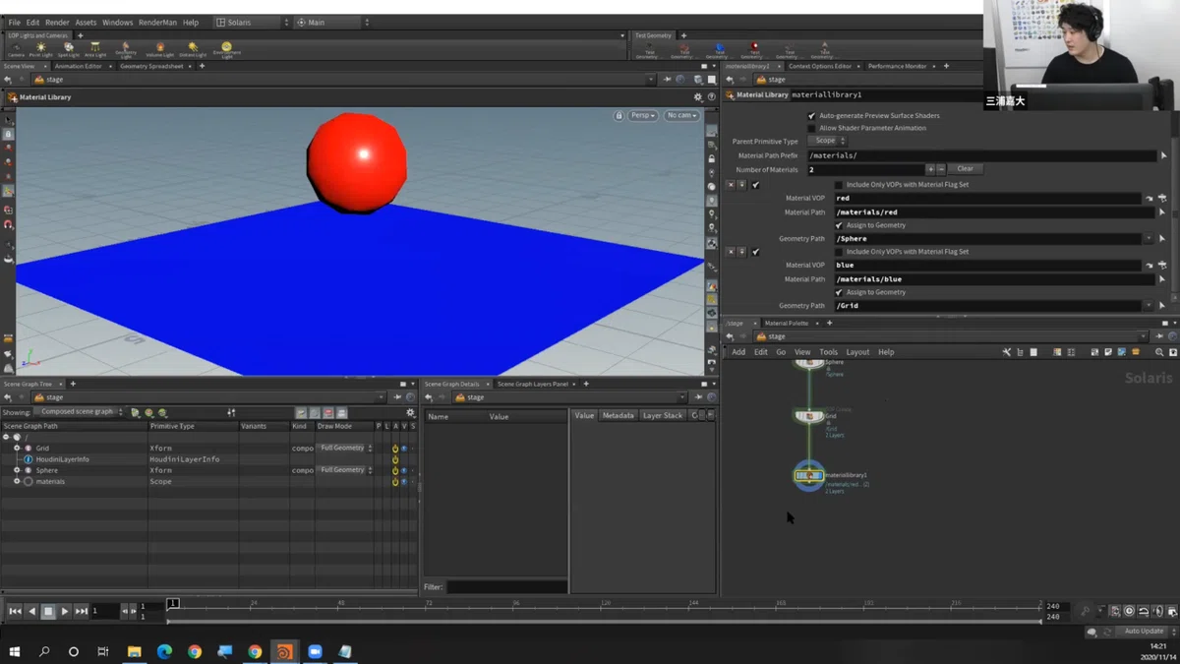This screenshot has height=664, width=1180.
Task: Add a Spot Light from shelf
Action: click(x=68, y=49)
